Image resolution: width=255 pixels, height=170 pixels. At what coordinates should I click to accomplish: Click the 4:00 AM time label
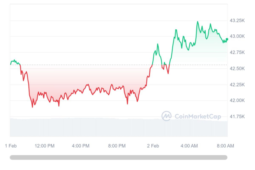[189, 146]
